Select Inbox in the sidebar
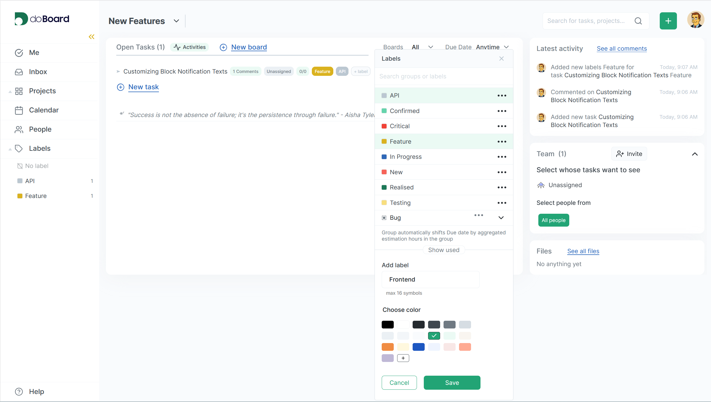 [x=38, y=72]
